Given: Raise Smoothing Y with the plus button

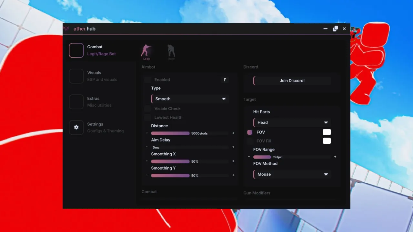Looking at the screenshot, I should (x=233, y=175).
